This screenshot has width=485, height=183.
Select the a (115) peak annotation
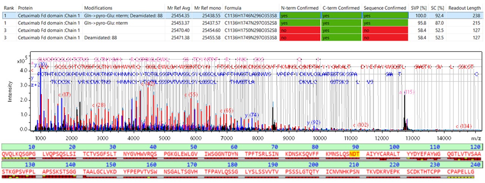point(408,92)
